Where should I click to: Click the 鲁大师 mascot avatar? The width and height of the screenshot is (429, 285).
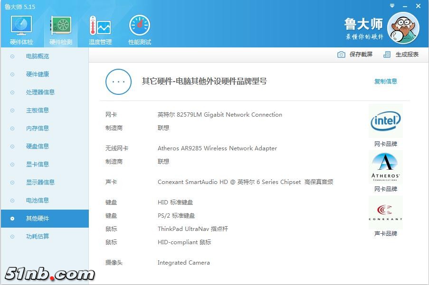[x=403, y=28]
